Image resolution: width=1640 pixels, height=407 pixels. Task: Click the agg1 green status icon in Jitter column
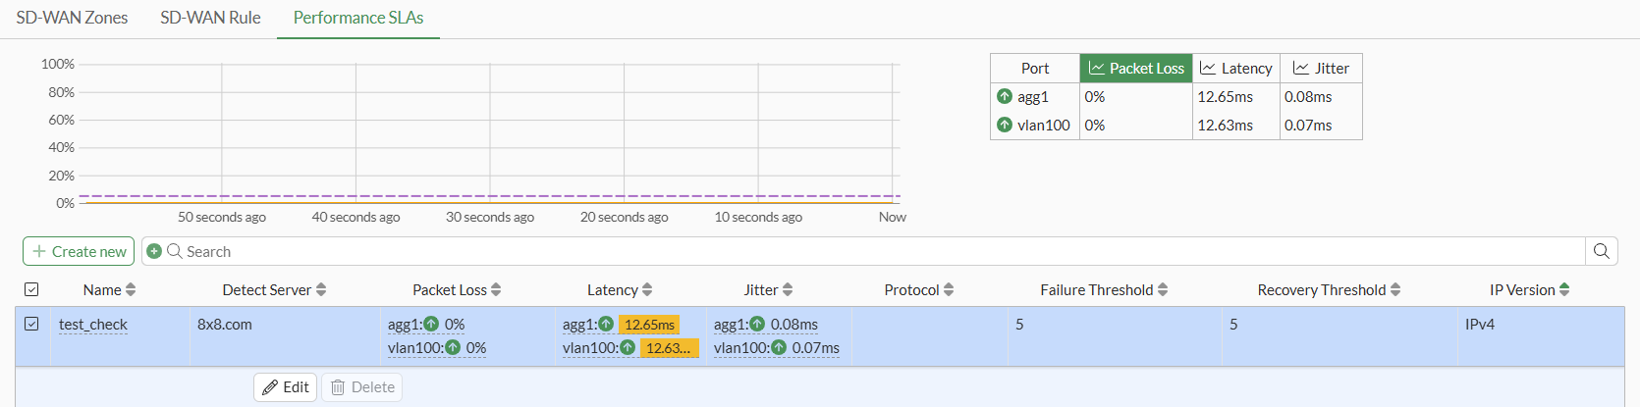pos(757,324)
